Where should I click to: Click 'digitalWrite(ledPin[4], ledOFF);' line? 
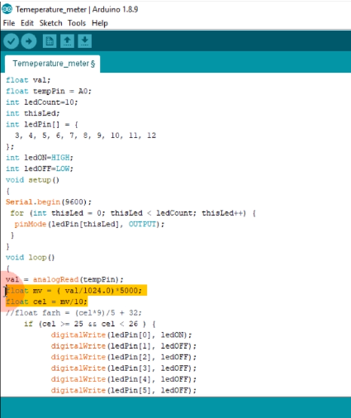coord(124,379)
